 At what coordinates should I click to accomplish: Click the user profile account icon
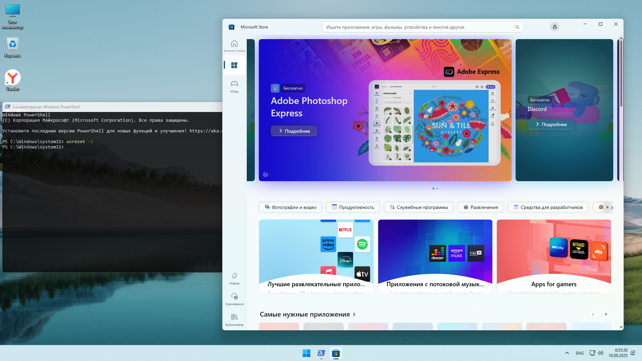(x=554, y=27)
